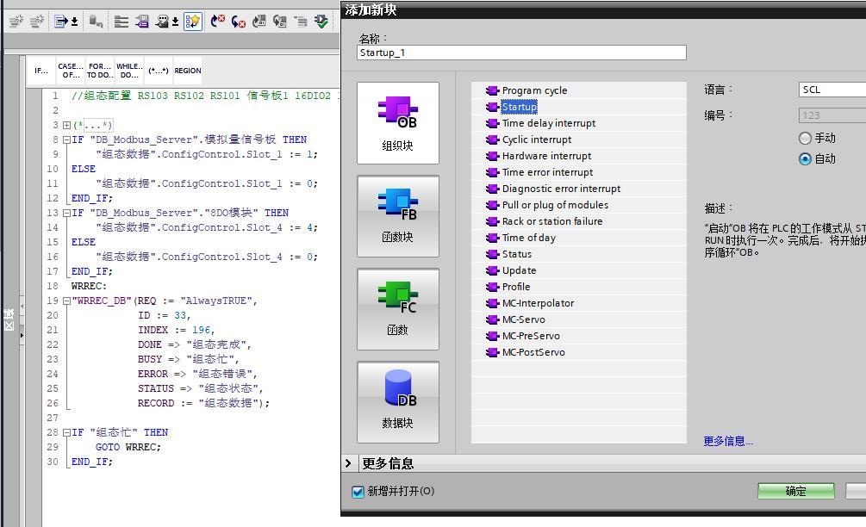This screenshot has height=527, width=866.
Task: Click the green checkmark chip icon
Action: (321, 22)
